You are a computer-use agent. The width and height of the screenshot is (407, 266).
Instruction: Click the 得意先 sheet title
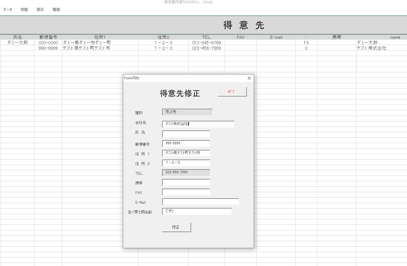pyautogui.click(x=244, y=25)
